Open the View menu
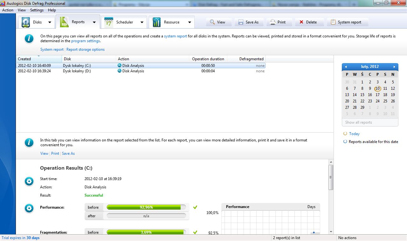407x241 pixels. pos(22,10)
